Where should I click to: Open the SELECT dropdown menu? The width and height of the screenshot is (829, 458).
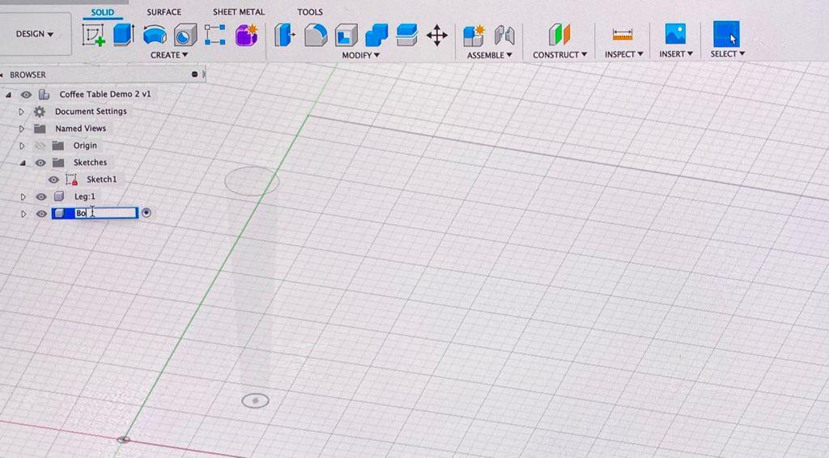click(728, 53)
